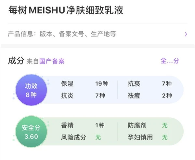This screenshot has height=160, width=195.
Task: Tap the 19种 count next to 保湿
Action: click(x=101, y=84)
